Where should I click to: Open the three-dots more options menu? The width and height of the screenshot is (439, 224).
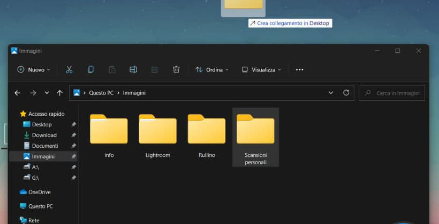pyautogui.click(x=299, y=69)
